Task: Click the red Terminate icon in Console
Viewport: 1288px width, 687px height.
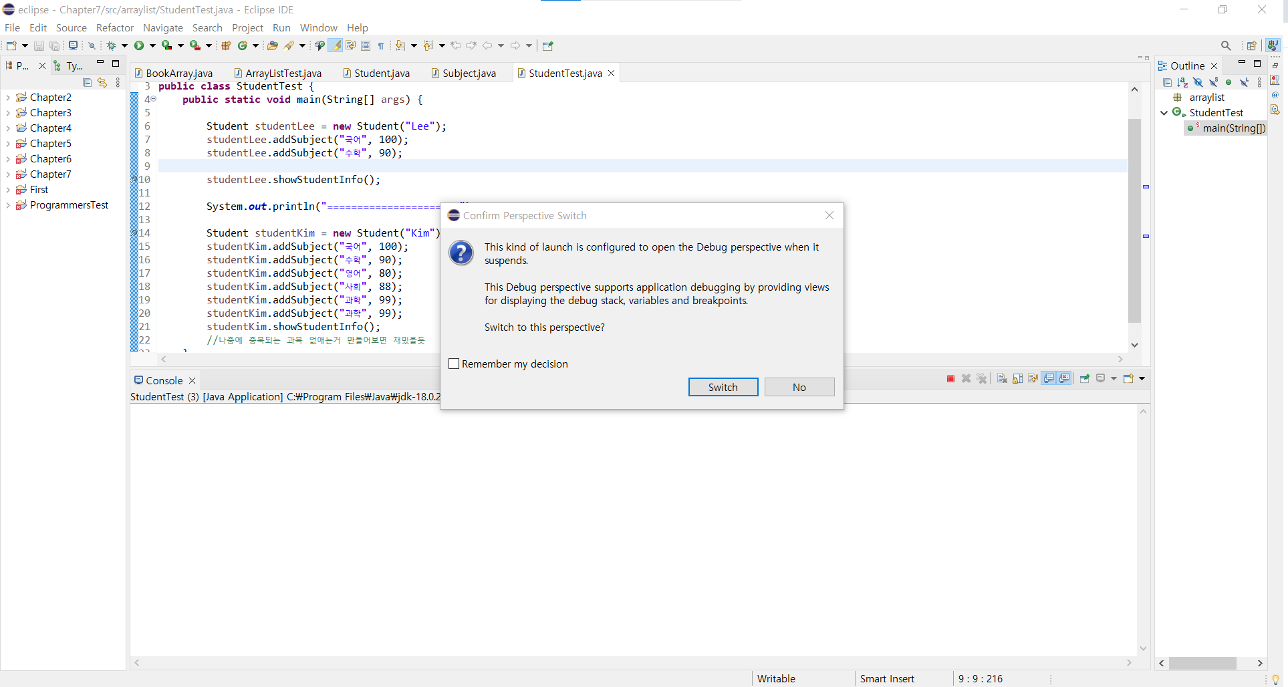Action: pyautogui.click(x=950, y=379)
